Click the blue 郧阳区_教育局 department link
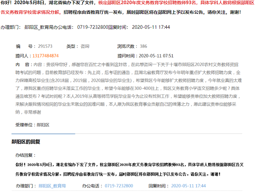This screenshot has height=192, width=256. pyautogui.click(x=52, y=186)
